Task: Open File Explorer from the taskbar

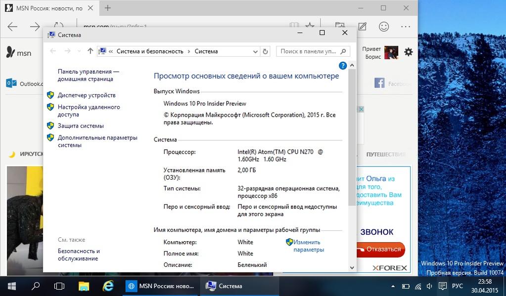Action: click(84, 286)
